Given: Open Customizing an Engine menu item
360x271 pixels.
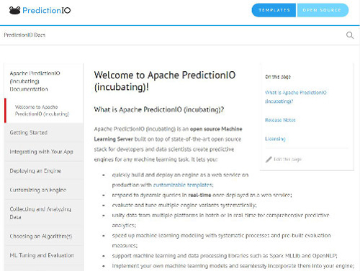Looking at the screenshot, I should click(x=44, y=190).
